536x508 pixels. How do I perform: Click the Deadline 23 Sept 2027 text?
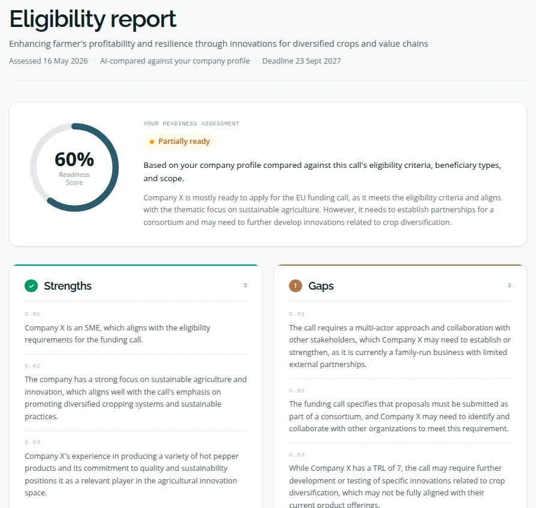(x=301, y=61)
